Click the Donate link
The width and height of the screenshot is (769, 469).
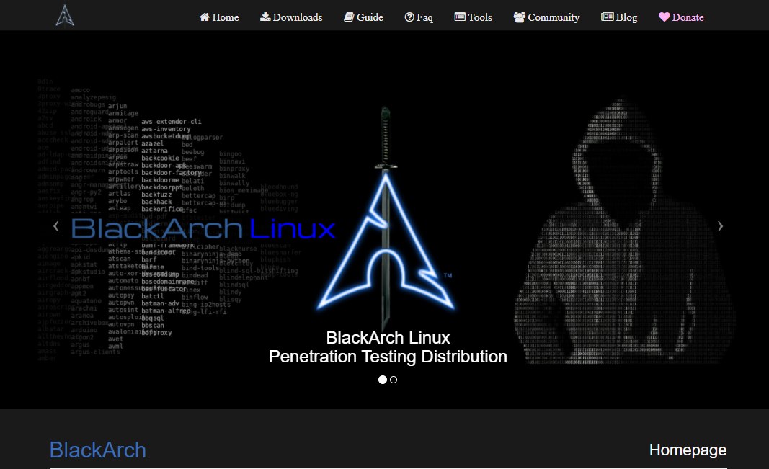(x=681, y=17)
